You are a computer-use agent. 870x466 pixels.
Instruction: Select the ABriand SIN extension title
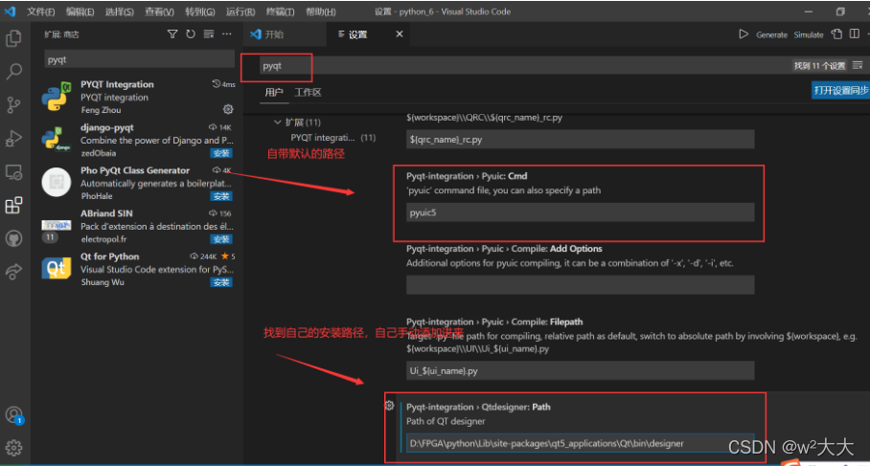[x=106, y=213]
